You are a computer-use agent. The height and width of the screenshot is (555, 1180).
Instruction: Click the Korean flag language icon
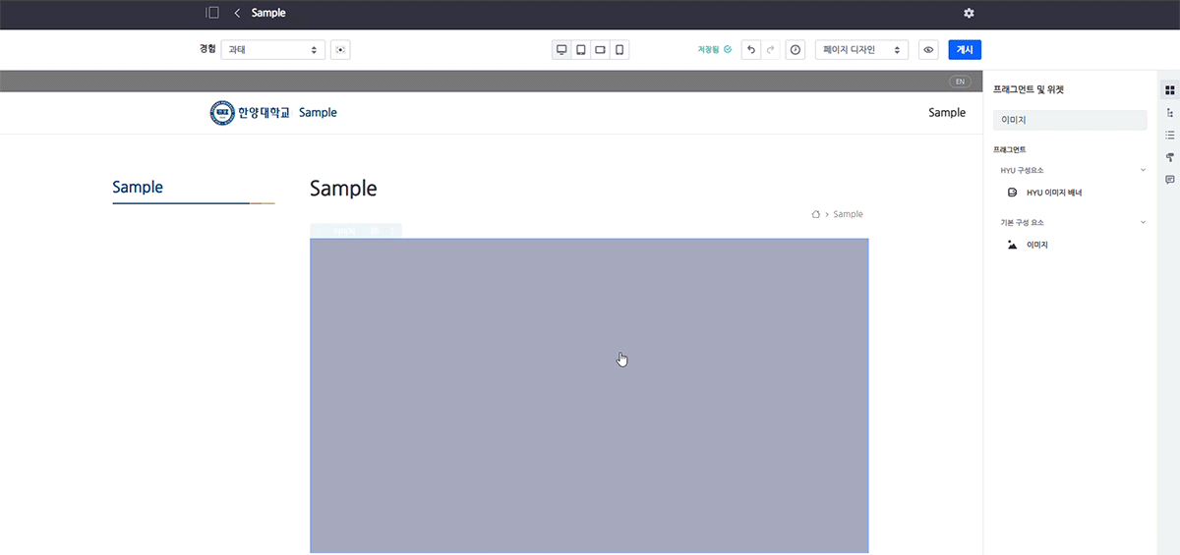pos(340,50)
